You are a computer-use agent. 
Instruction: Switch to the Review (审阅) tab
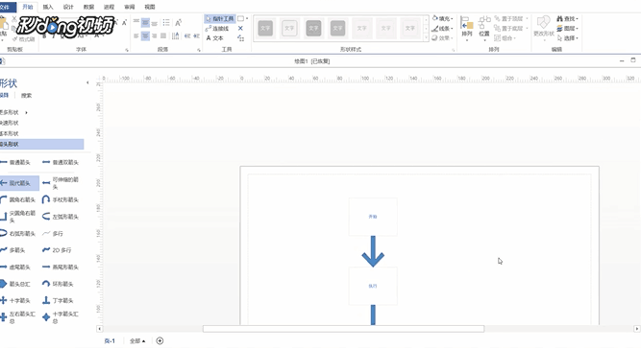[129, 7]
